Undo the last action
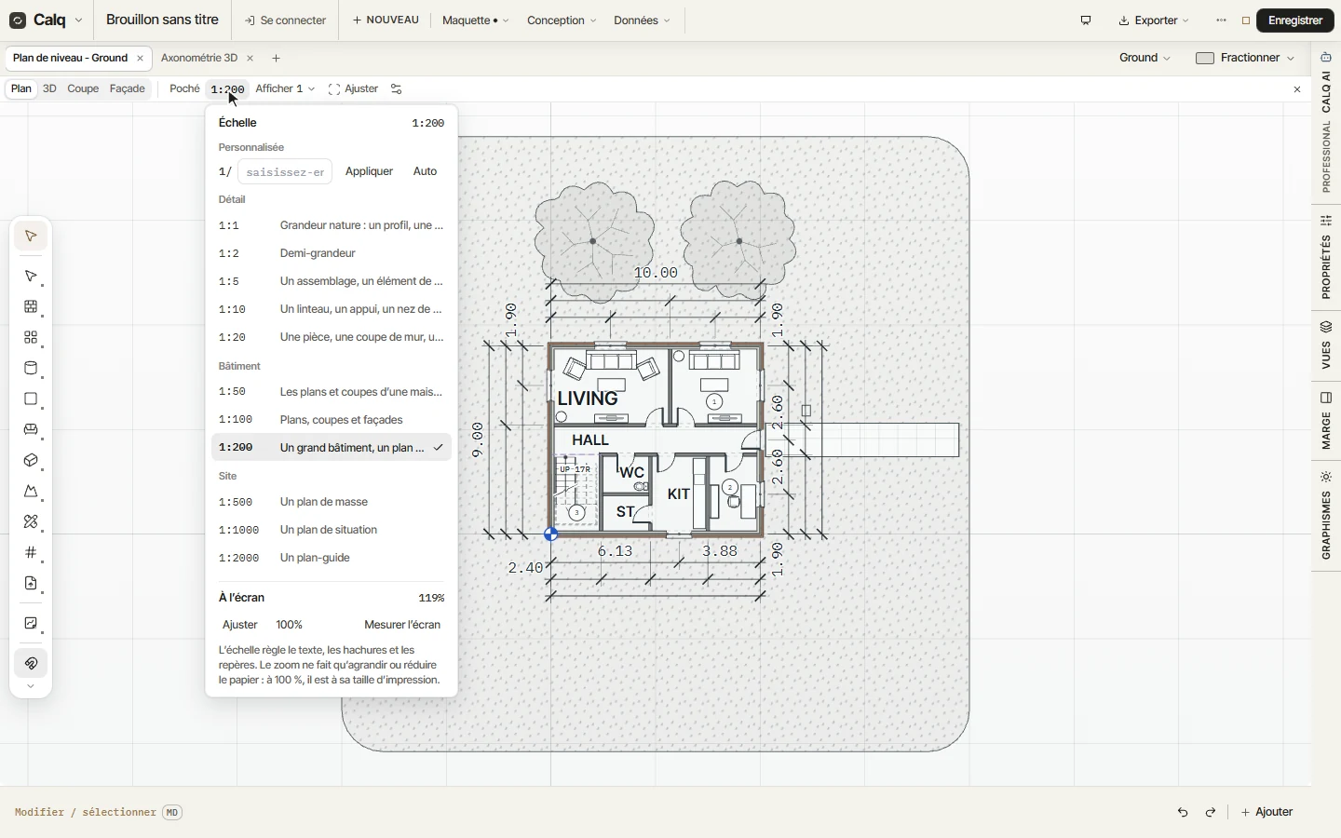This screenshot has width=1341, height=838. pos(1183,813)
